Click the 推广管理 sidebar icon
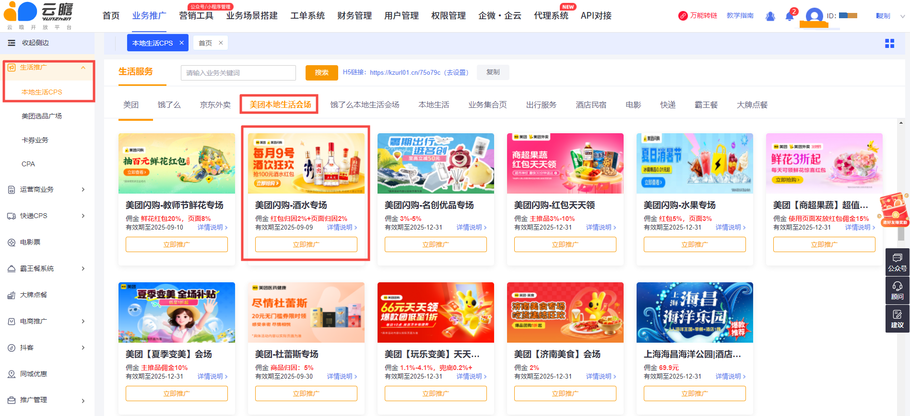The height and width of the screenshot is (416, 910). pos(12,400)
